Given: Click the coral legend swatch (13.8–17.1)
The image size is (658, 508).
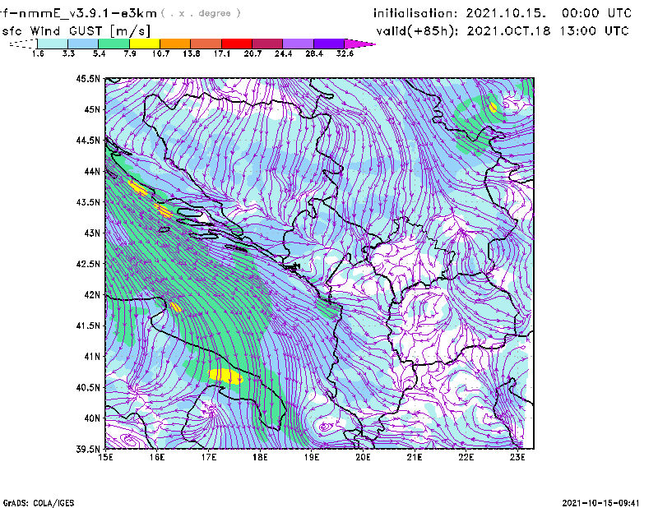Looking at the screenshot, I should tap(206, 44).
